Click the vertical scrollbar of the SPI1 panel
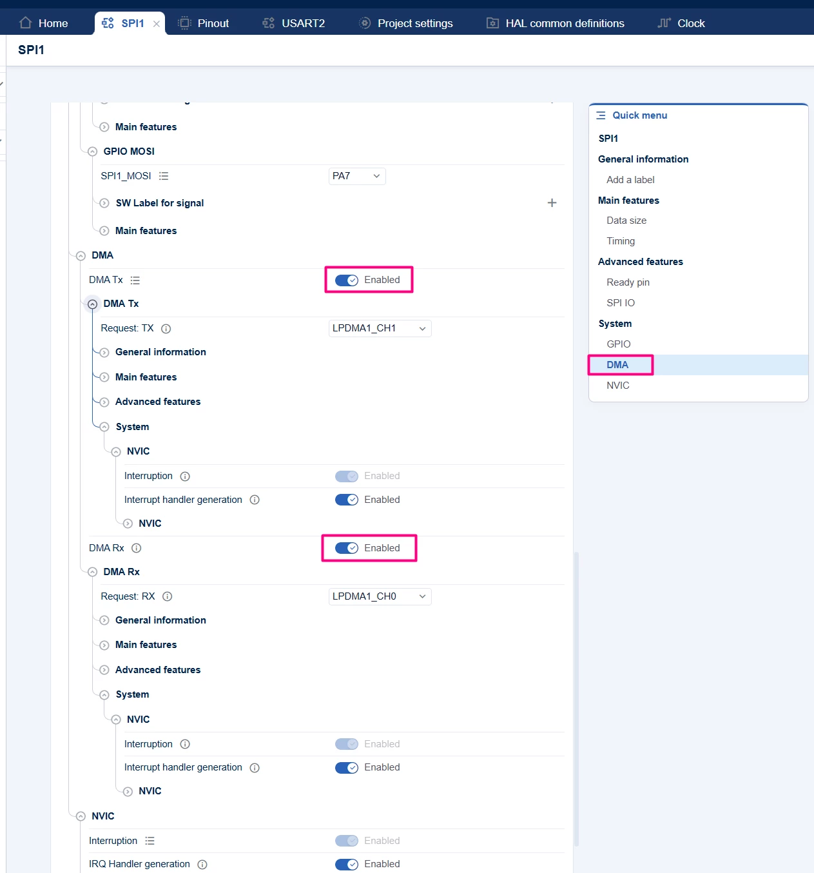The height and width of the screenshot is (873, 814). 576,698
